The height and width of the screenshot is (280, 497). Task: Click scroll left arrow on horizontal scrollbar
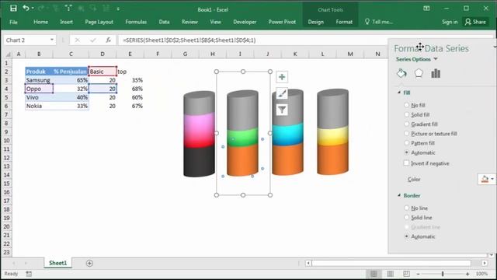(x=308, y=263)
